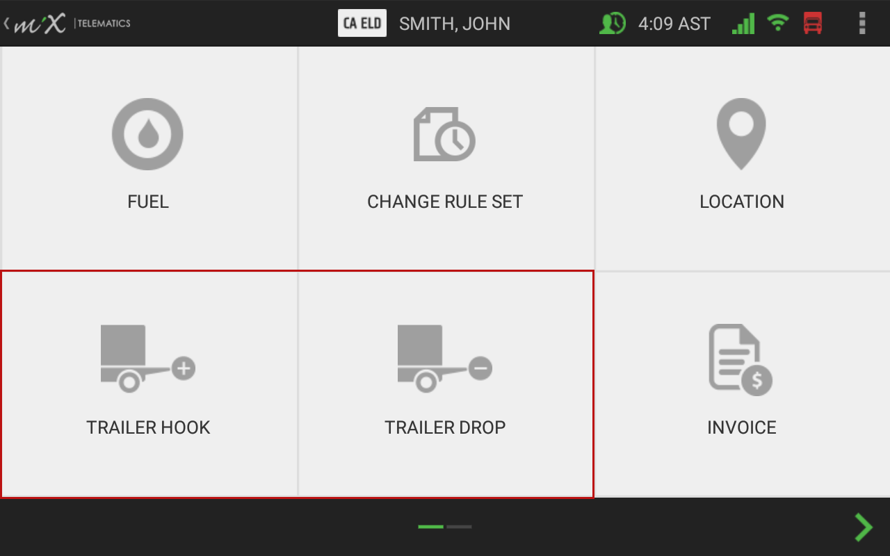Switch to the second page indicator
The width and height of the screenshot is (890, 556).
tap(459, 527)
